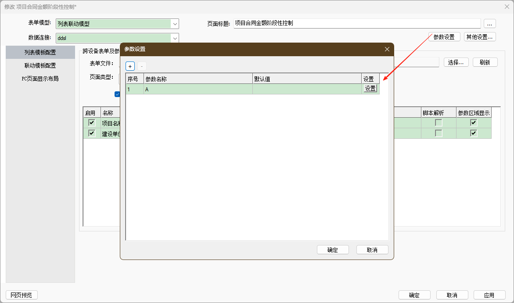Click the 网页预览 button
The width and height of the screenshot is (514, 303).
(22, 295)
